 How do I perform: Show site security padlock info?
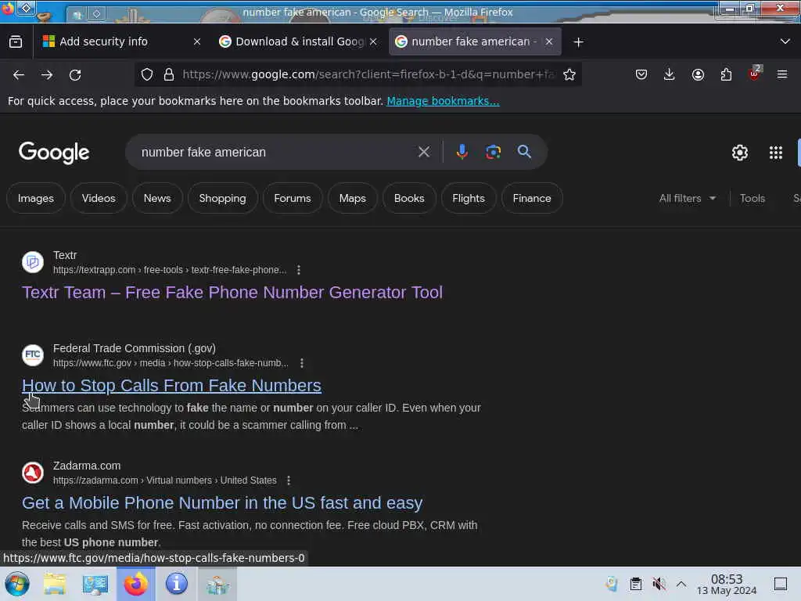[x=169, y=74]
